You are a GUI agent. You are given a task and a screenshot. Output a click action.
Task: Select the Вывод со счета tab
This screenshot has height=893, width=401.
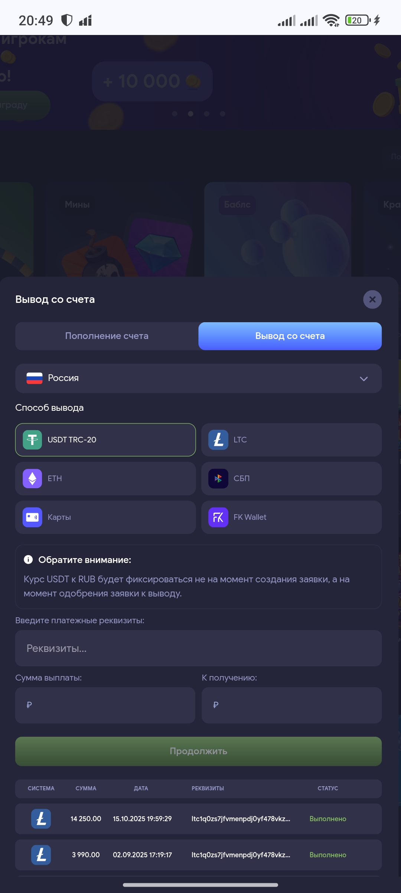click(290, 336)
